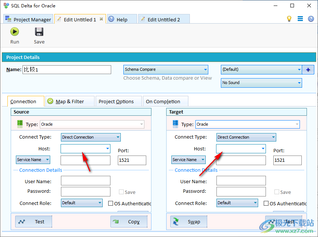Click the Copy button
The width and height of the screenshot is (318, 237).
tap(129, 222)
